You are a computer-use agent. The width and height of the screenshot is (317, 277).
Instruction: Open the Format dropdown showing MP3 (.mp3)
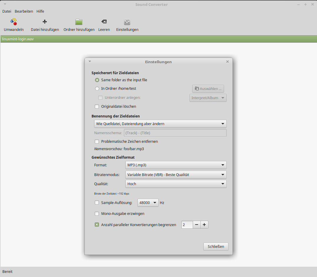pyautogui.click(x=176, y=165)
